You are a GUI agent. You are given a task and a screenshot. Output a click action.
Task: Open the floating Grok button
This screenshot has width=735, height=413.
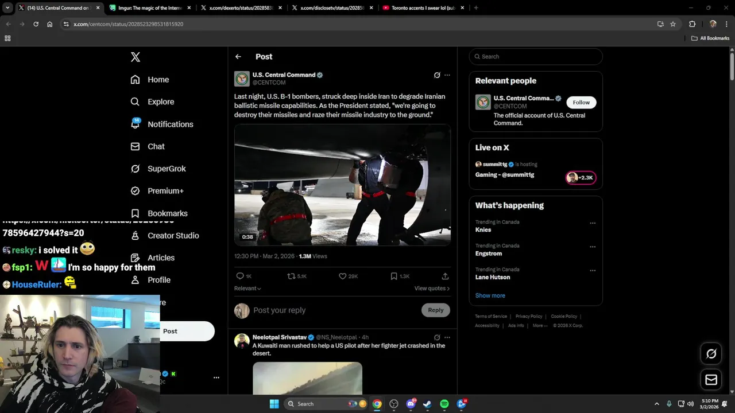711,354
